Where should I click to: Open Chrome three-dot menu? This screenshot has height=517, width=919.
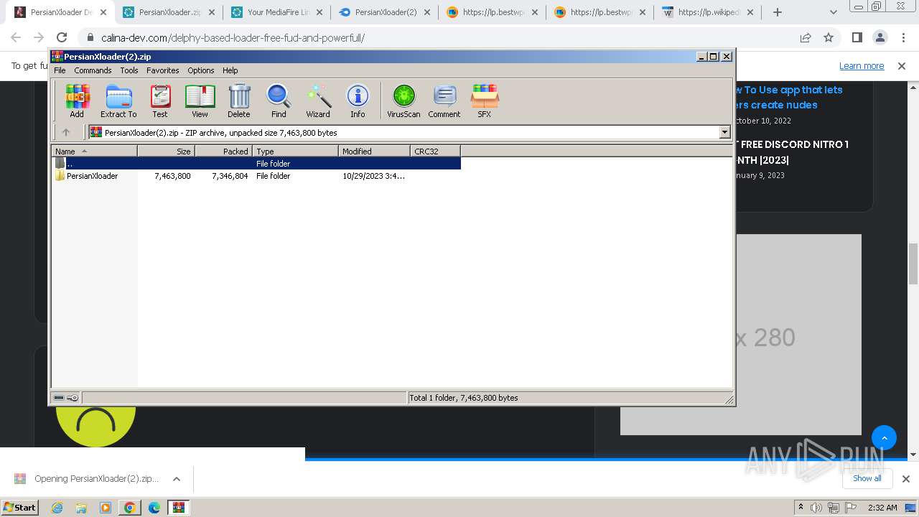click(x=902, y=37)
